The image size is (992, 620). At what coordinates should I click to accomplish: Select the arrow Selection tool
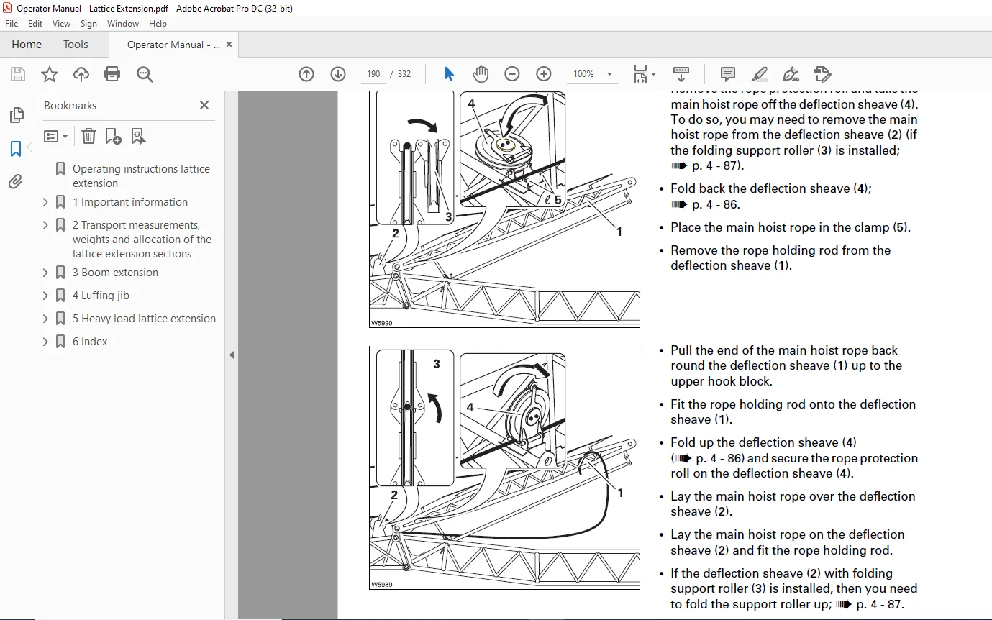[449, 74]
